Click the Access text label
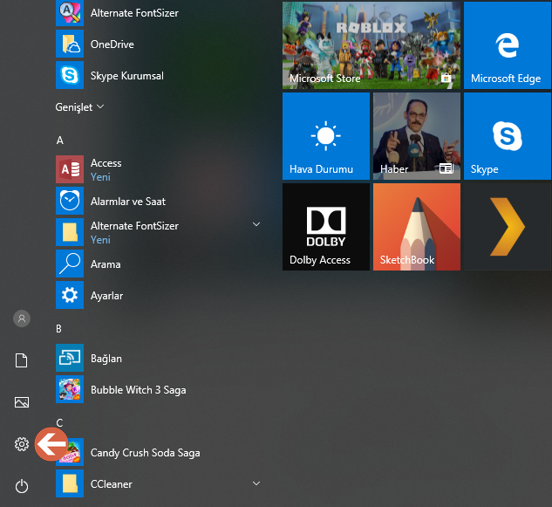The width and height of the screenshot is (552, 507). point(106,163)
